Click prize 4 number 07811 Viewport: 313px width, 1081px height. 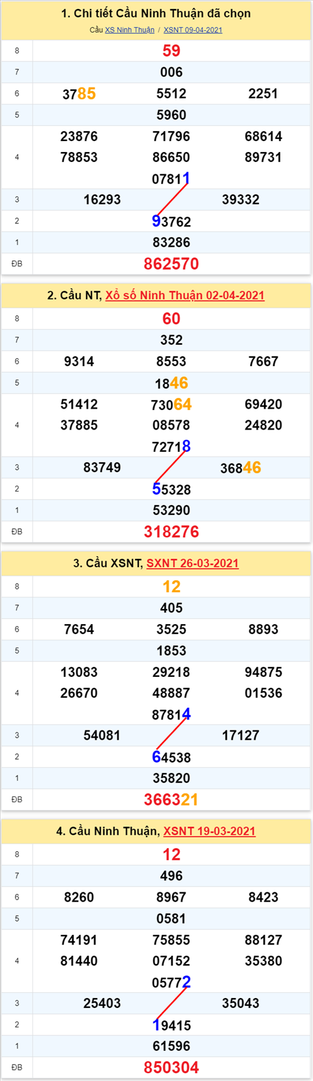coord(171,178)
